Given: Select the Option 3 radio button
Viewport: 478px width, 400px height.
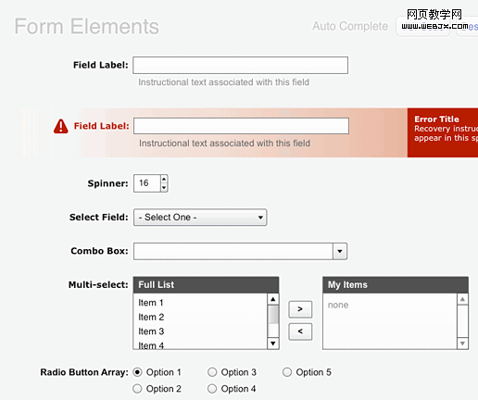Looking at the screenshot, I should point(212,372).
